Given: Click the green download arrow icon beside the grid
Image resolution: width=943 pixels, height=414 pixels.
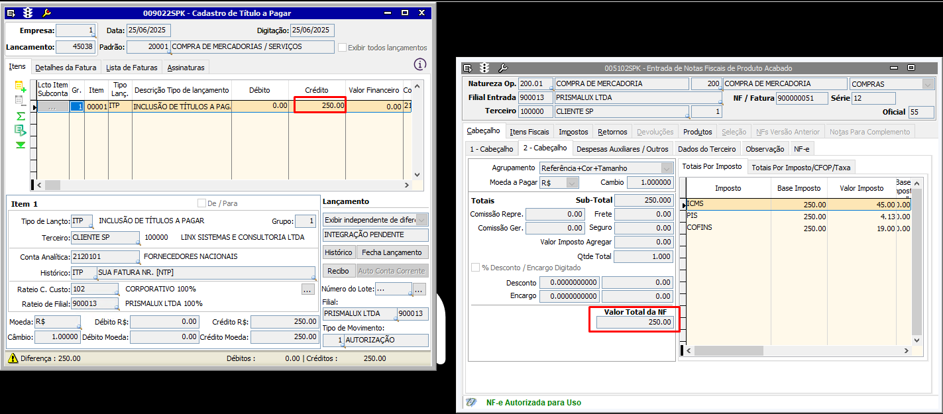Looking at the screenshot, I should (x=20, y=145).
